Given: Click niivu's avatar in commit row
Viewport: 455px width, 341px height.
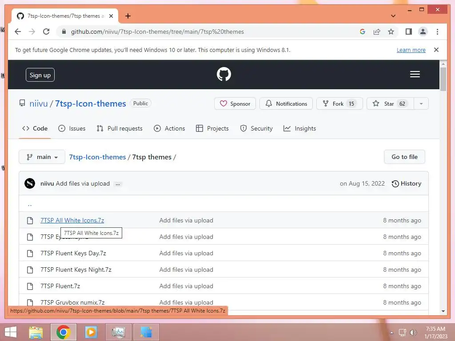Looking at the screenshot, I should [x=30, y=183].
